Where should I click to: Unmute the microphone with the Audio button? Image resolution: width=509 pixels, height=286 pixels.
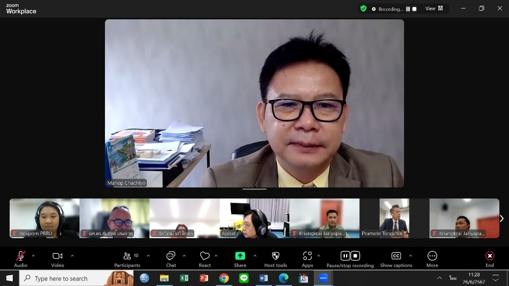click(x=20, y=256)
